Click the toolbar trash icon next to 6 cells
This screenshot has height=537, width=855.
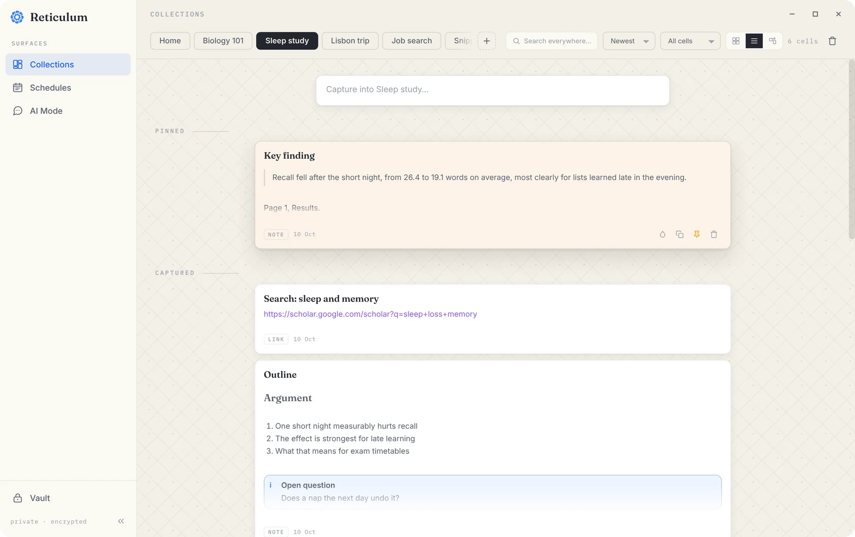[x=832, y=41]
